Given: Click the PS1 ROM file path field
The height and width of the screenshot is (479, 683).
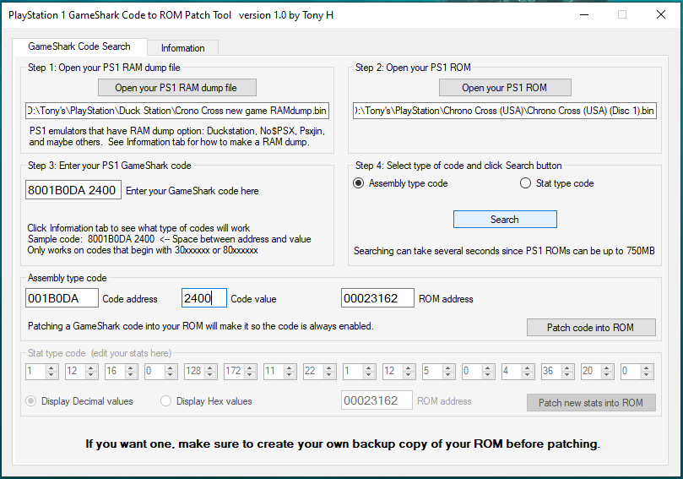Looking at the screenshot, I should point(505,111).
